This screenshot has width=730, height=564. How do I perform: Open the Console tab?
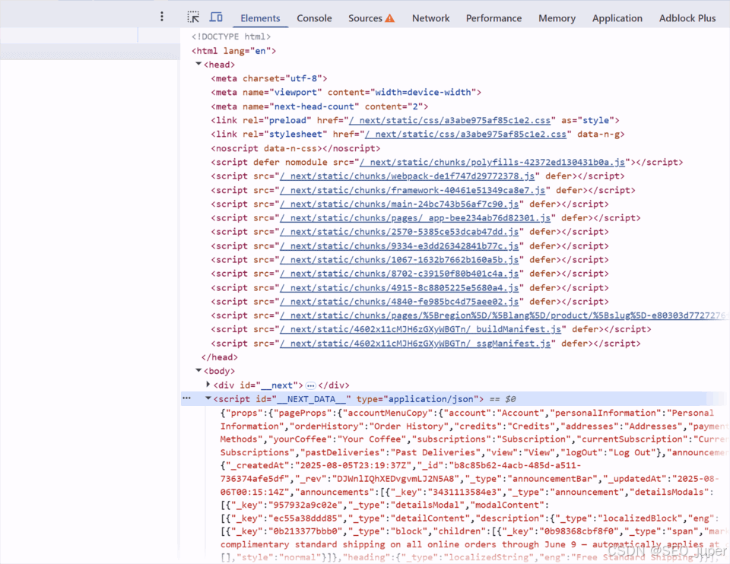(x=314, y=18)
